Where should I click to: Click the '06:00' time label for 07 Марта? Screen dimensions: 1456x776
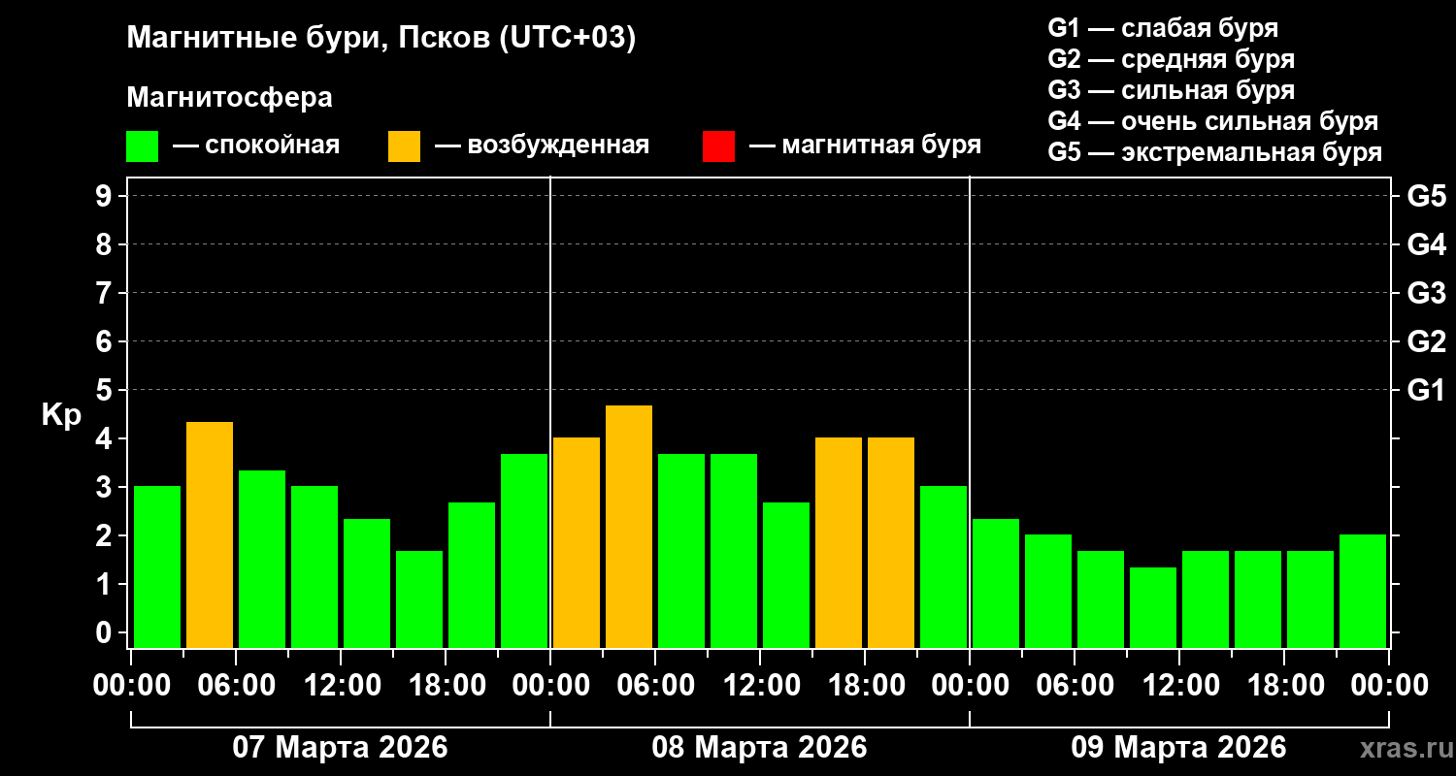pyautogui.click(x=236, y=686)
